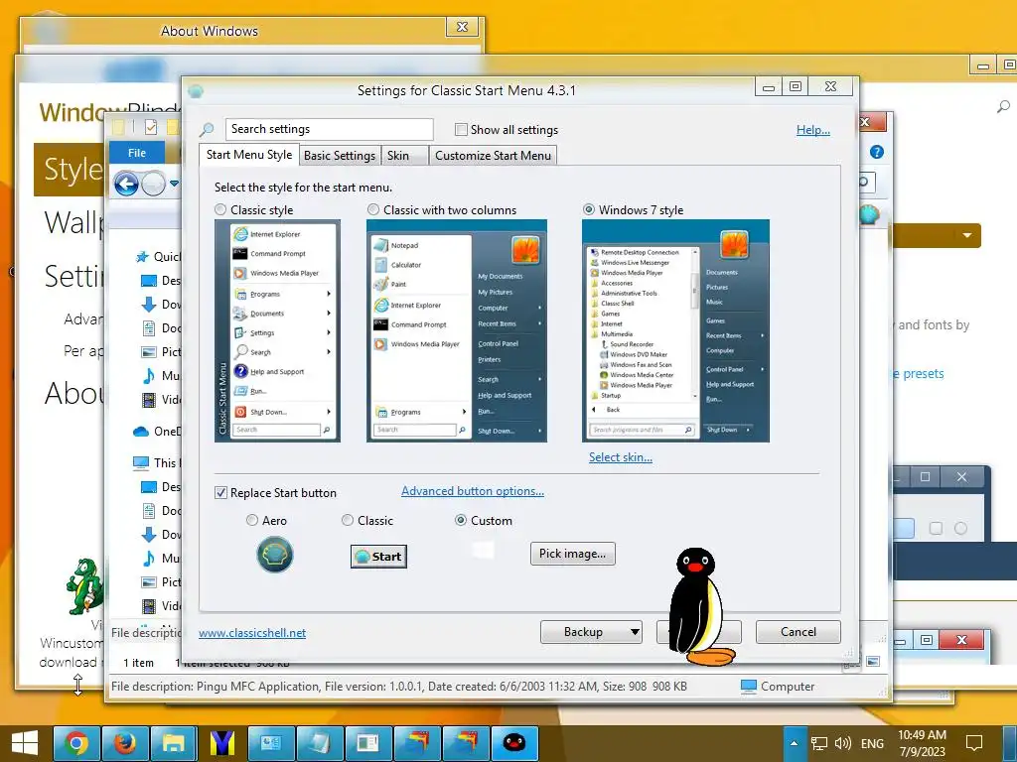Open Explorer's recent locations dropdown arrow
Screen dimensions: 1017x762
coord(174,184)
